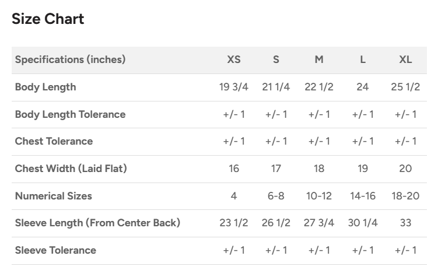Click the numerical size 18-20 cell
Image resolution: width=438 pixels, height=277 pixels.
[x=405, y=196]
